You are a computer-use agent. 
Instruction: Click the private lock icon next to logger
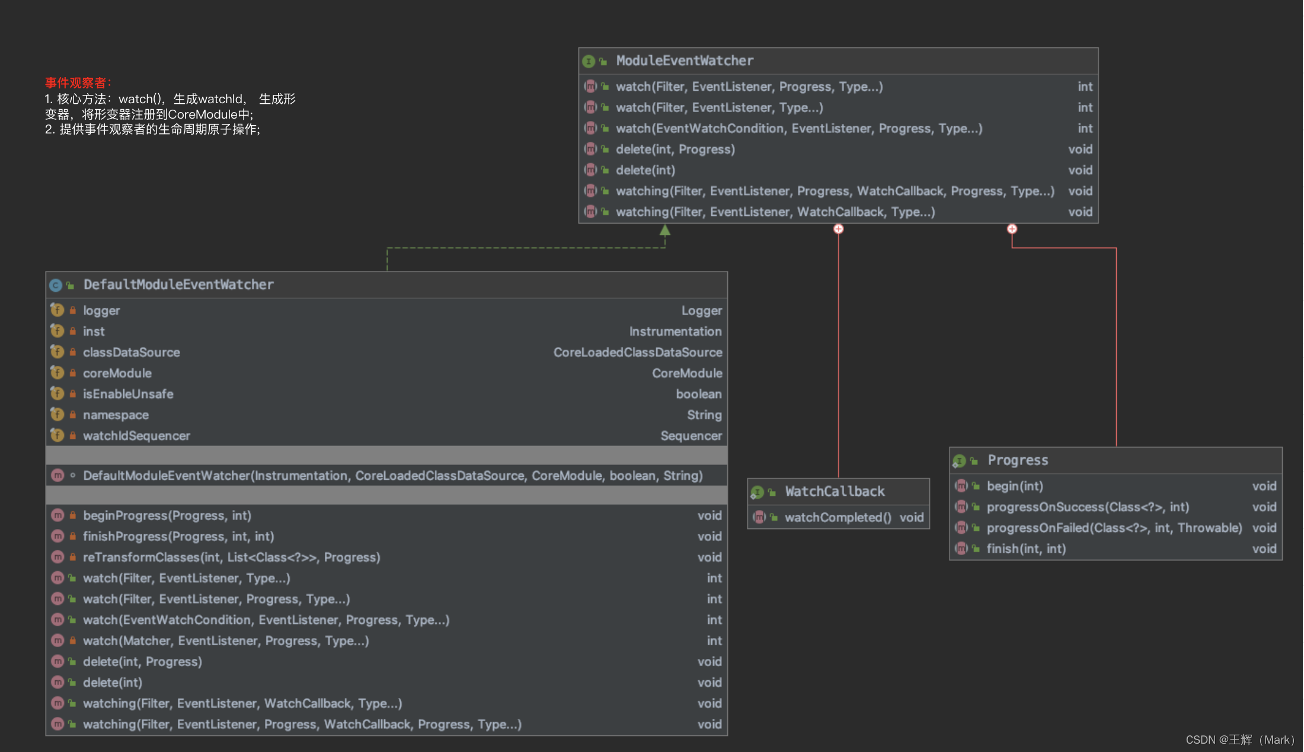pyautogui.click(x=72, y=310)
